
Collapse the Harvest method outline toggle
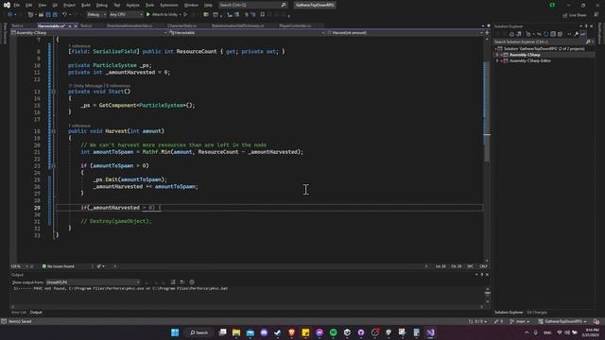(x=53, y=131)
